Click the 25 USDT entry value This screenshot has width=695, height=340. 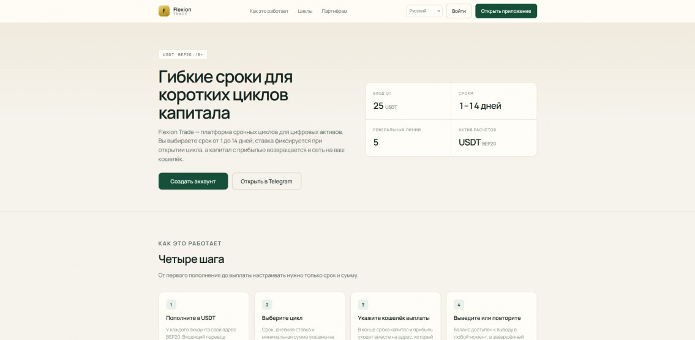385,106
